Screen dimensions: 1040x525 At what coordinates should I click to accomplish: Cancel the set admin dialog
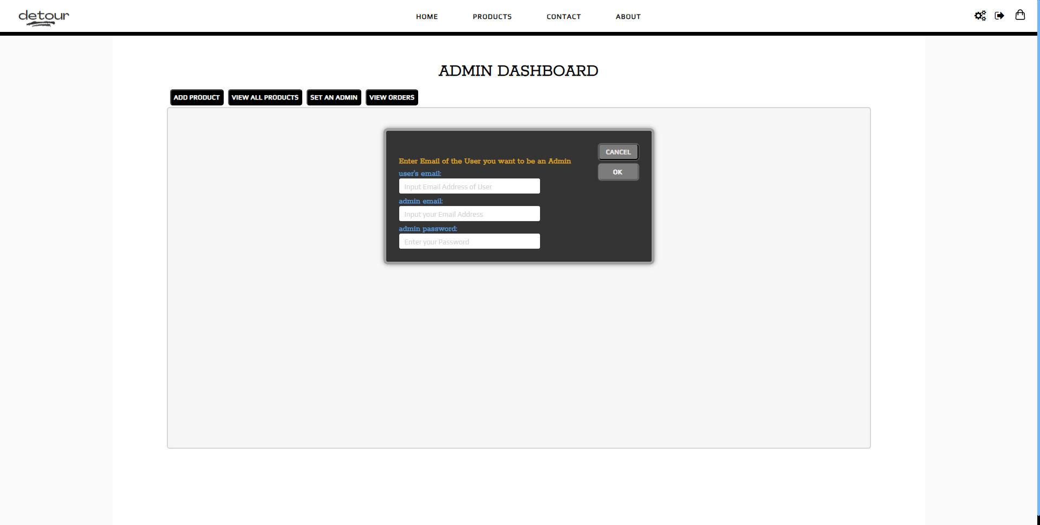[618, 152]
